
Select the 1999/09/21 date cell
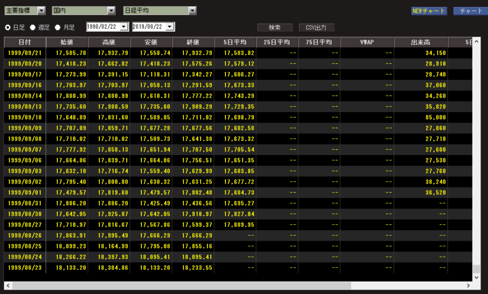(x=25, y=53)
